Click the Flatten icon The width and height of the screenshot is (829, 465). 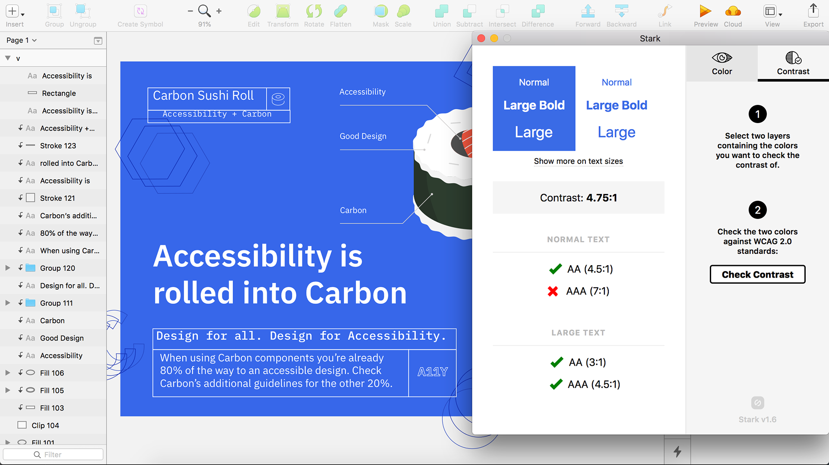click(x=341, y=12)
